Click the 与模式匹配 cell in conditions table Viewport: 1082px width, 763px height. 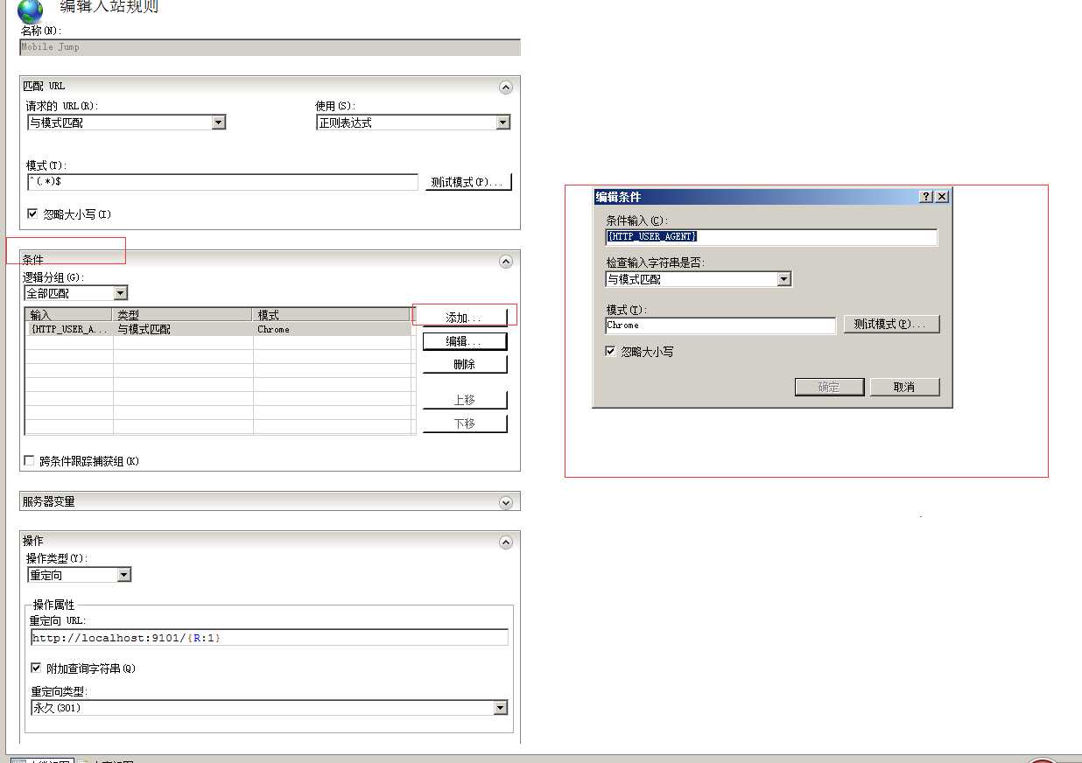click(183, 330)
